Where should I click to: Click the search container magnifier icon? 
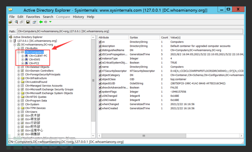tap(16, 22)
